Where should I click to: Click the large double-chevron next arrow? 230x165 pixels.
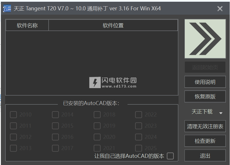205,39
